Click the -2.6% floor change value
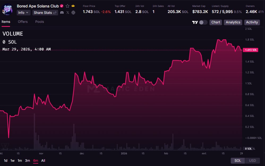 pos(106,12)
